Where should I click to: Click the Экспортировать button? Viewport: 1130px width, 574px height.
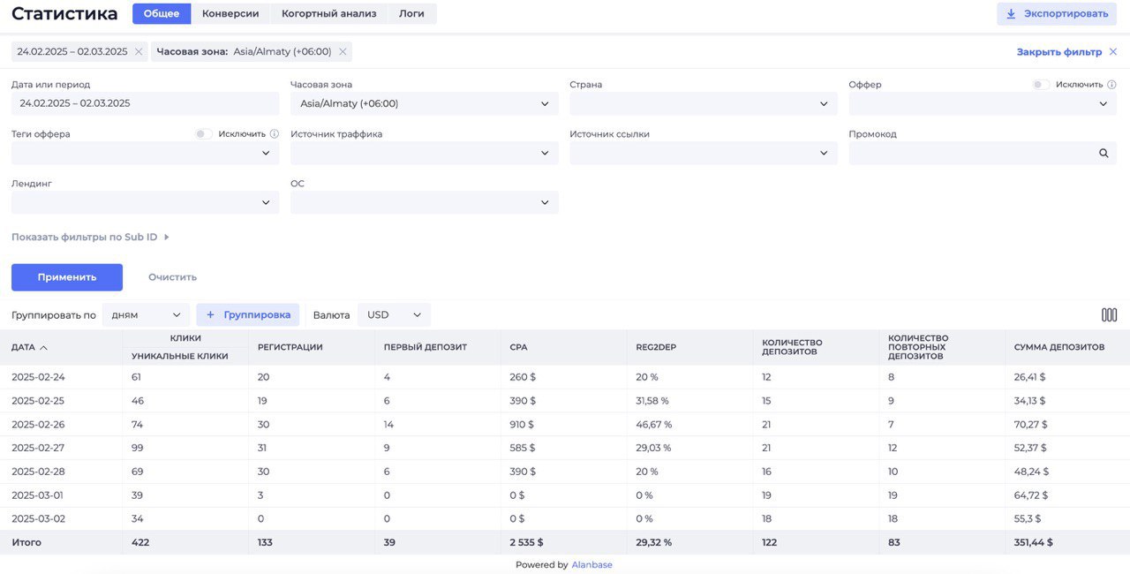[1058, 14]
